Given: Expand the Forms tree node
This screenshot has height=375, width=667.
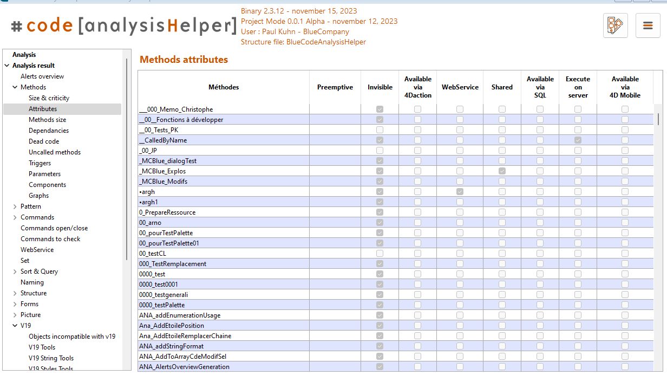Looking at the screenshot, I should click(x=15, y=304).
